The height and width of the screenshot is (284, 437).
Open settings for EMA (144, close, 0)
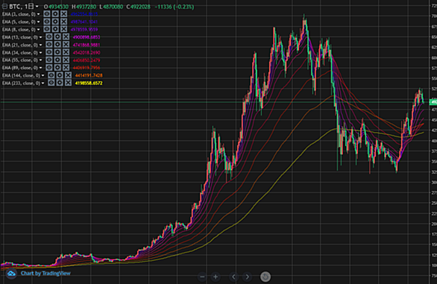pyautogui.click(x=60, y=75)
